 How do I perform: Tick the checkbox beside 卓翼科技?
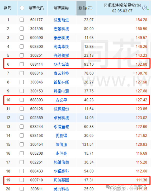pyautogui.click(x=22, y=118)
